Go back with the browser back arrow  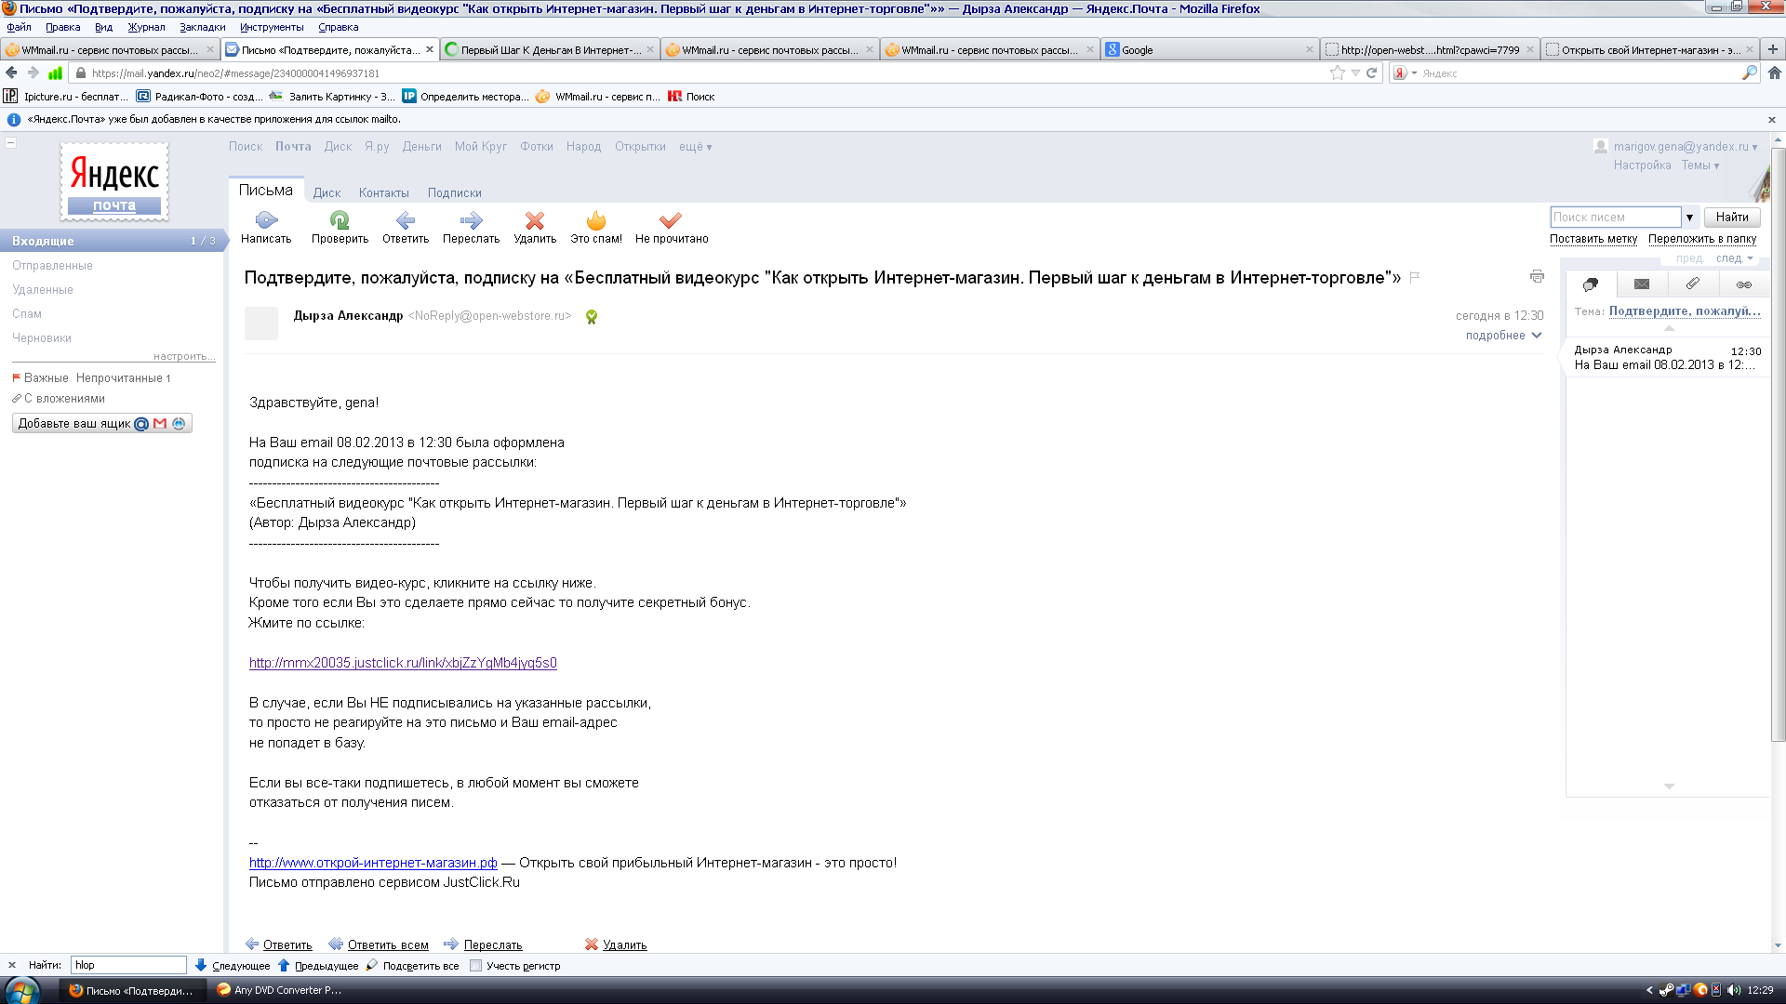click(x=11, y=73)
